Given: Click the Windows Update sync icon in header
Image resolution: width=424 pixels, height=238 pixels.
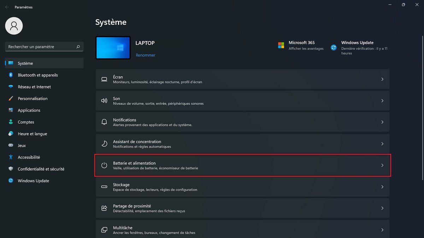Looking at the screenshot, I should (334, 48).
